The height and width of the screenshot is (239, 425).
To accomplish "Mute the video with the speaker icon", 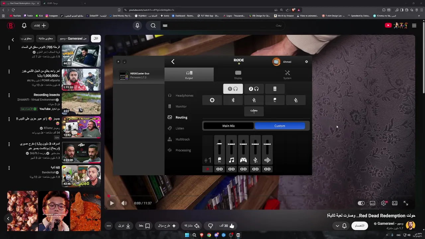I will click(x=124, y=203).
